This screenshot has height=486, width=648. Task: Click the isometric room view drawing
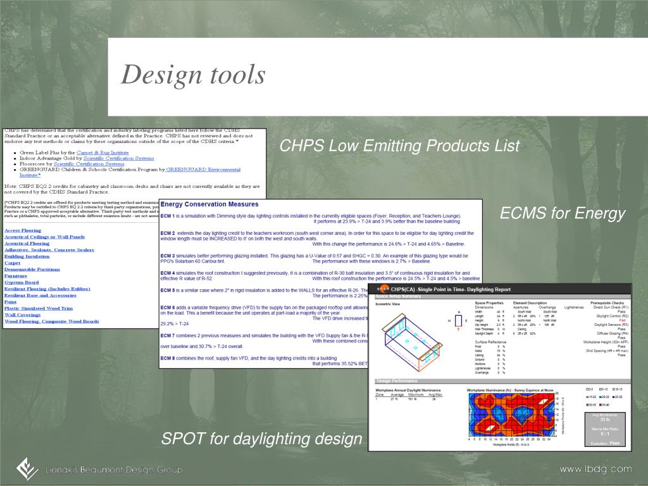tap(411, 342)
